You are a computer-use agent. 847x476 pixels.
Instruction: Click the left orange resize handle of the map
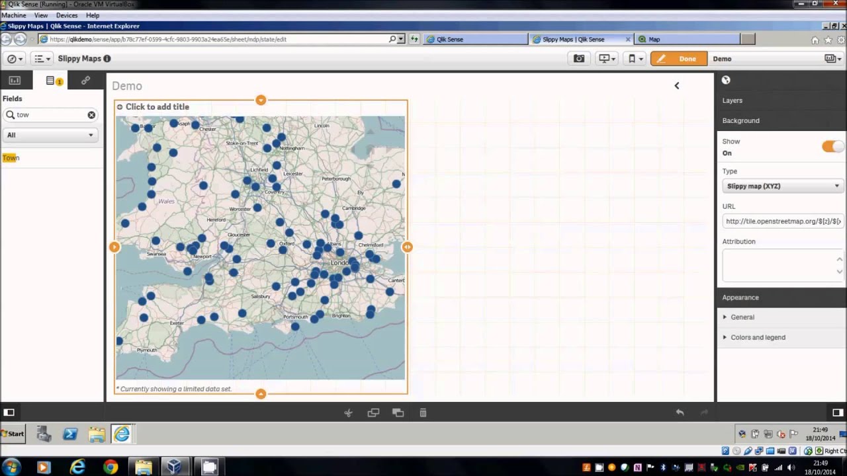[x=114, y=247]
